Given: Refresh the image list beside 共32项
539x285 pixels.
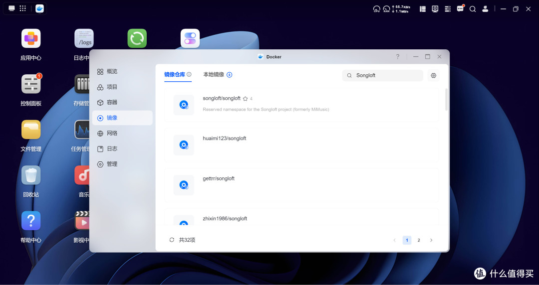Looking at the screenshot, I should click(x=172, y=240).
